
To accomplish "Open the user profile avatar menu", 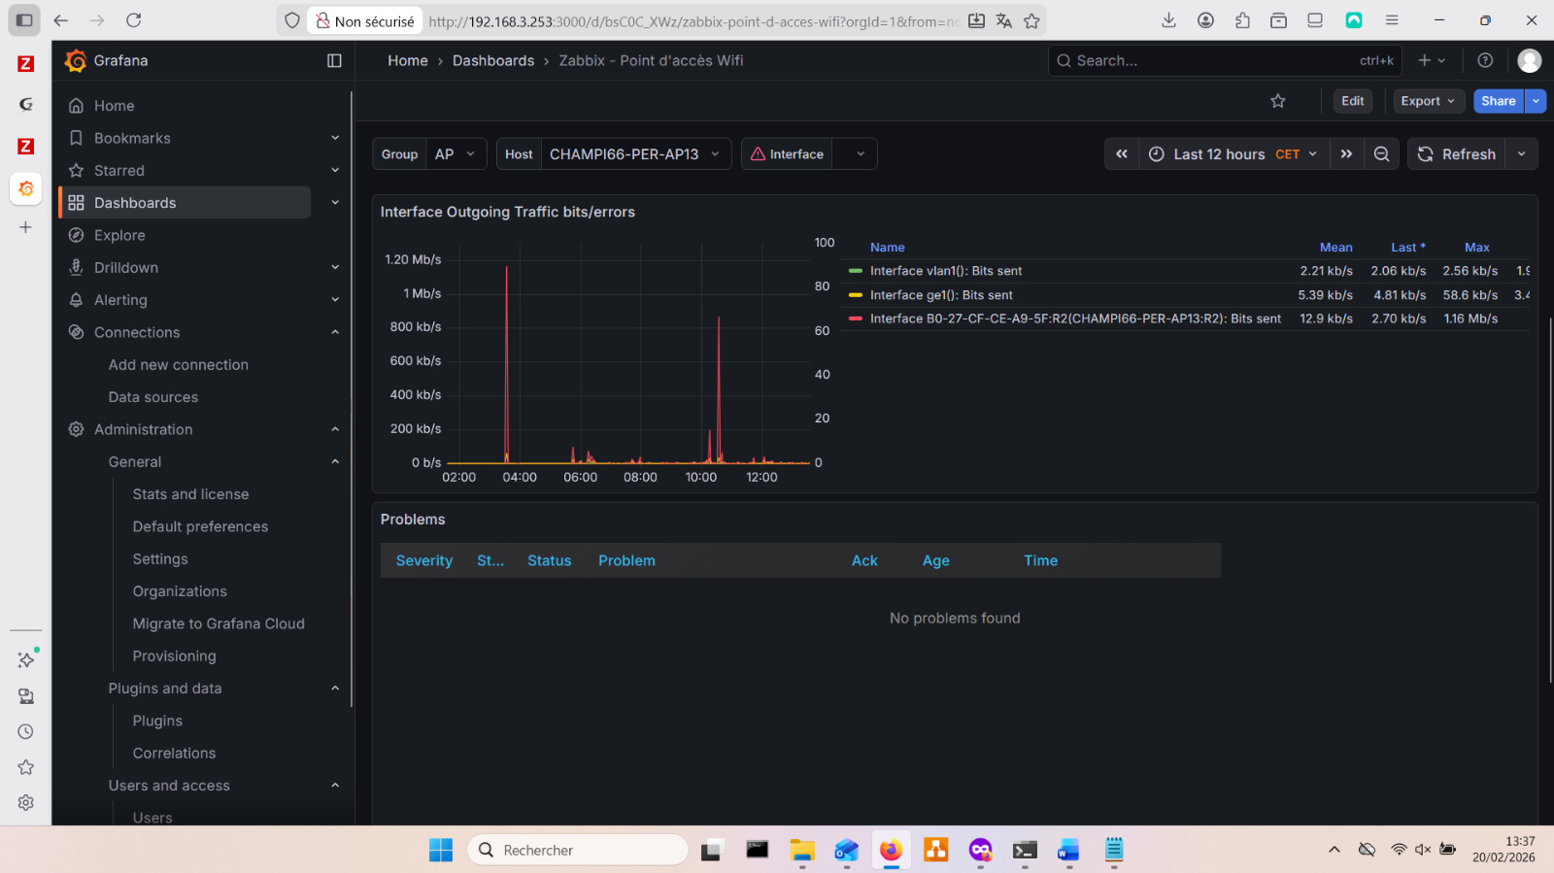I will [1530, 60].
